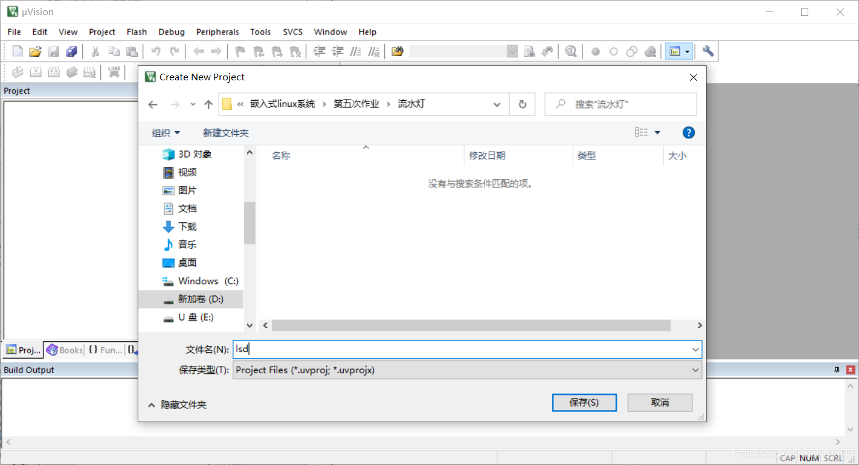Open the Project menu
This screenshot has width=859, height=465.
point(102,32)
